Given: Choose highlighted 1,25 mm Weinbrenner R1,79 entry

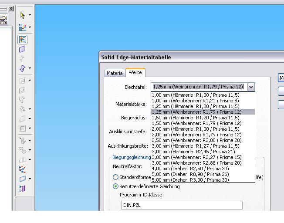Looking at the screenshot, I should [x=203, y=112].
